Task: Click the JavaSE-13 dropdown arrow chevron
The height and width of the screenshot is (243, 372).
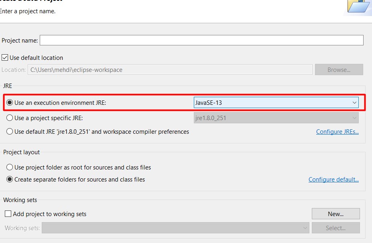Action: [x=354, y=103]
